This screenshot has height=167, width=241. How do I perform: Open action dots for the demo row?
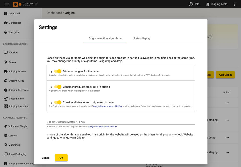click(x=227, y=138)
